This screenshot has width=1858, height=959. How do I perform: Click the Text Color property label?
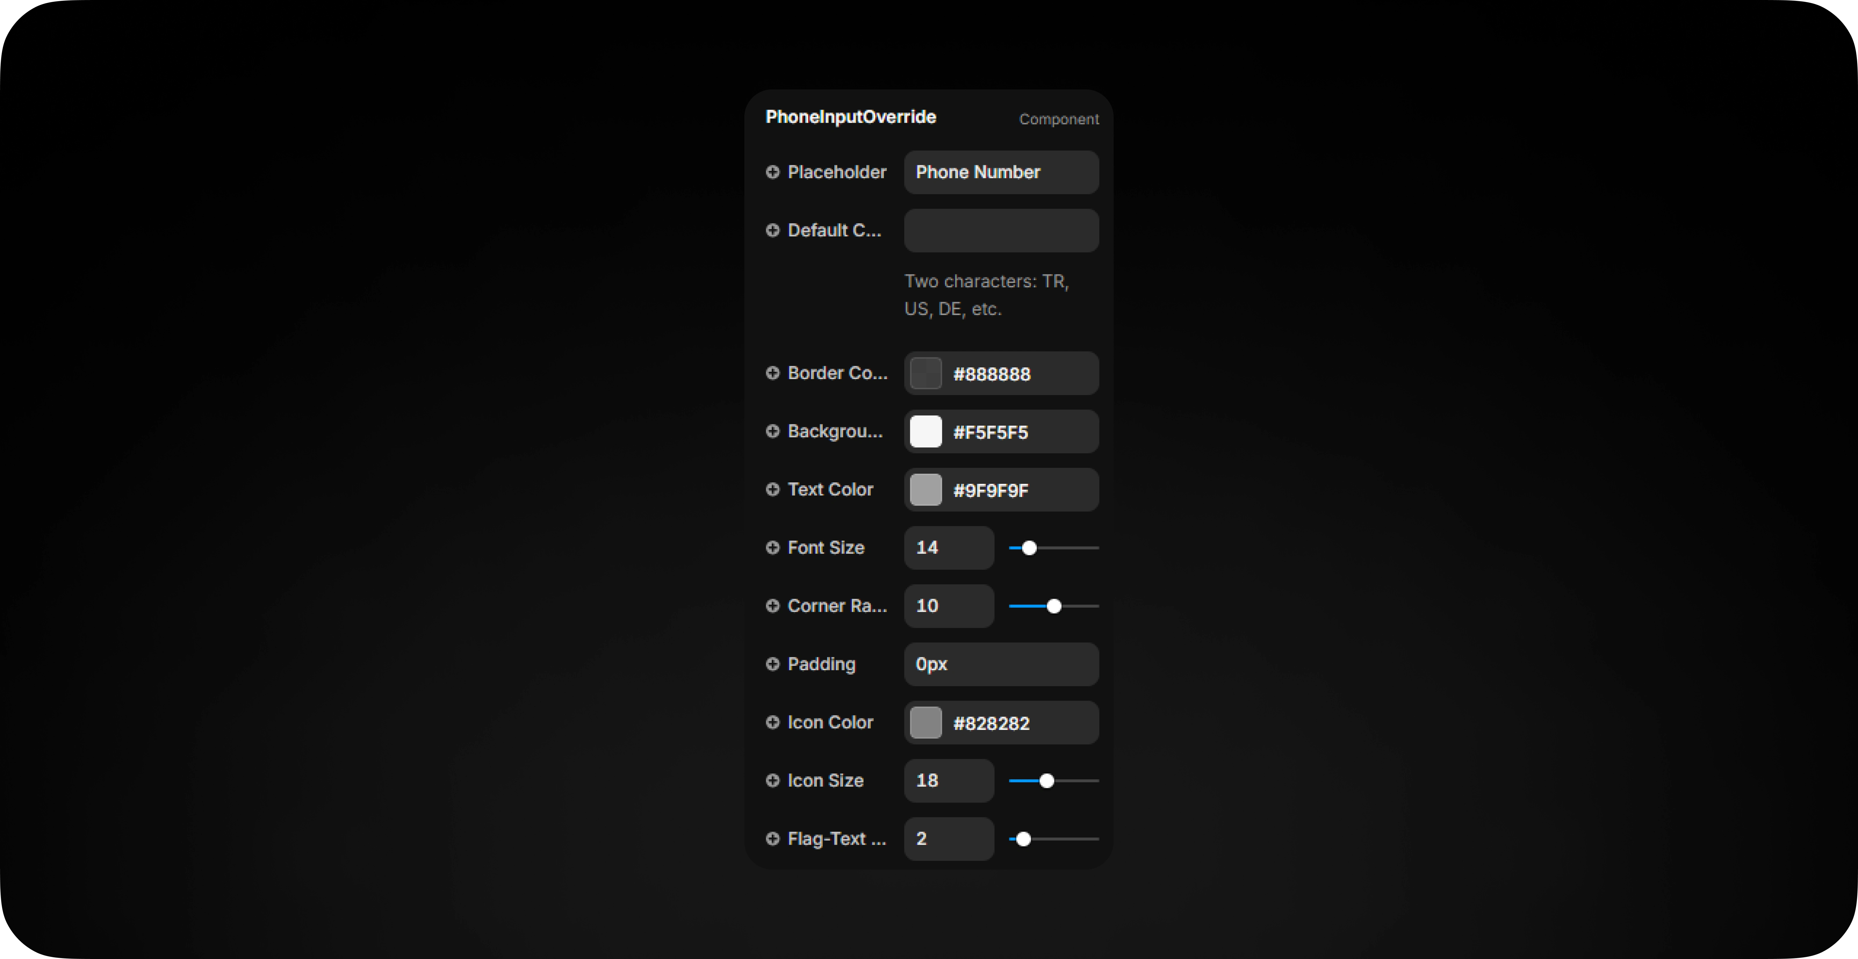pos(830,490)
